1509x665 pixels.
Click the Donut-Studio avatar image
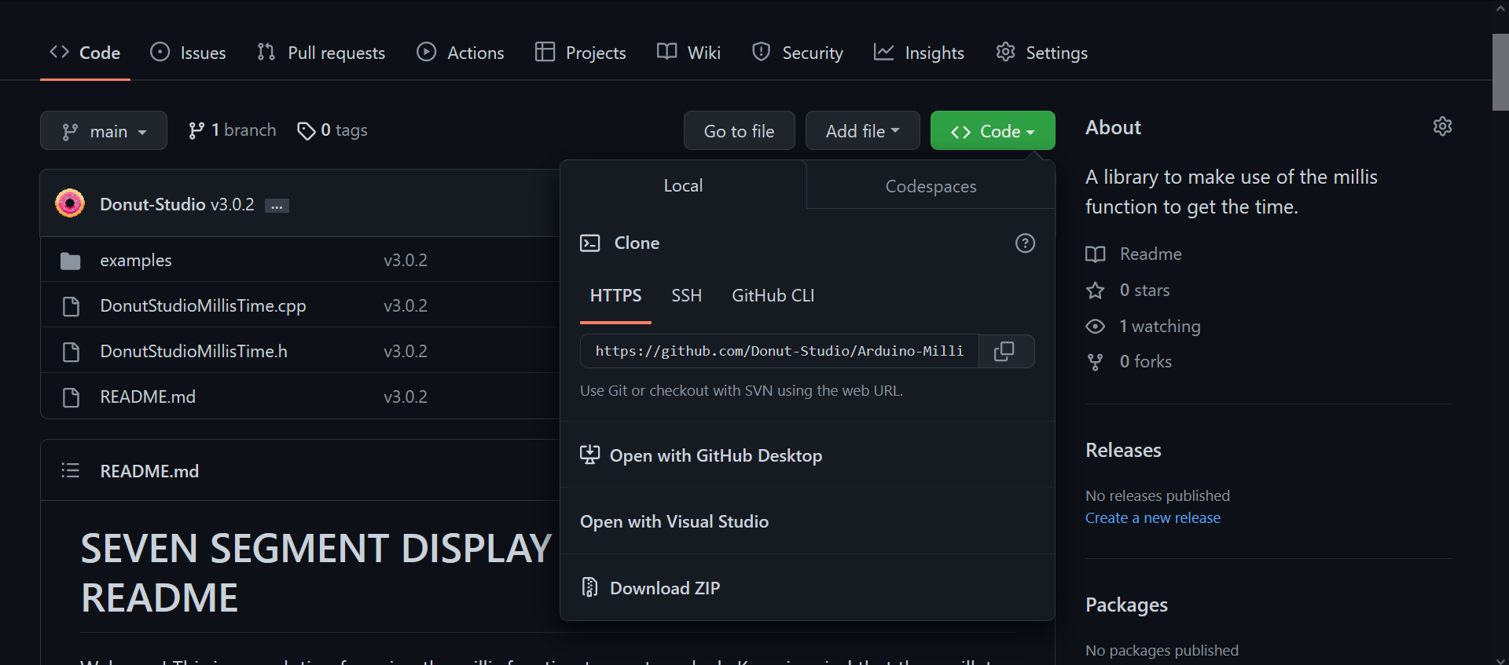tap(70, 204)
